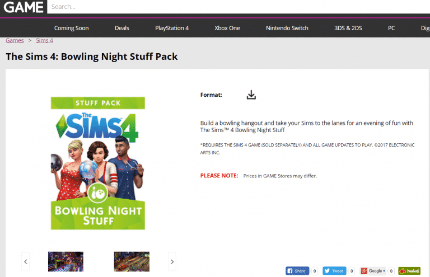Open the PlayStation 4 section
The width and height of the screenshot is (430, 277).
coord(172,28)
